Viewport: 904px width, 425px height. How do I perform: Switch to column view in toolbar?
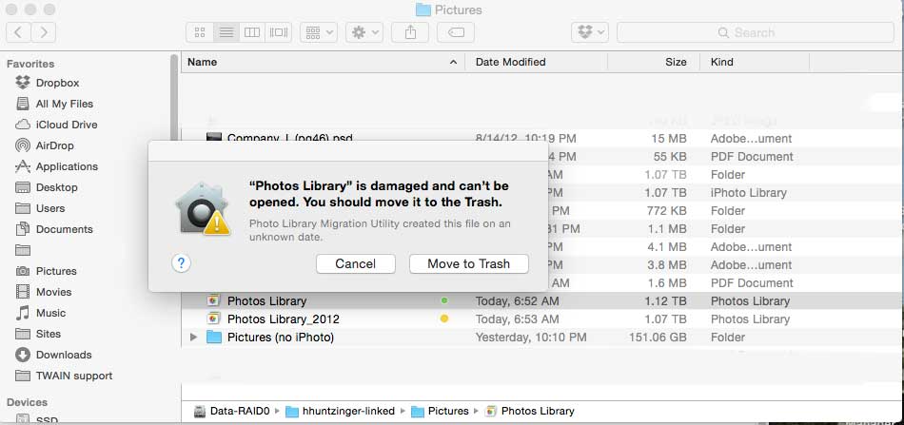(252, 32)
